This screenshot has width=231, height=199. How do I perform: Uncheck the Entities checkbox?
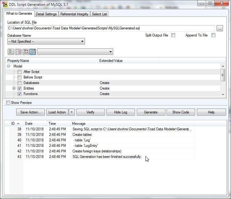pos(19,88)
